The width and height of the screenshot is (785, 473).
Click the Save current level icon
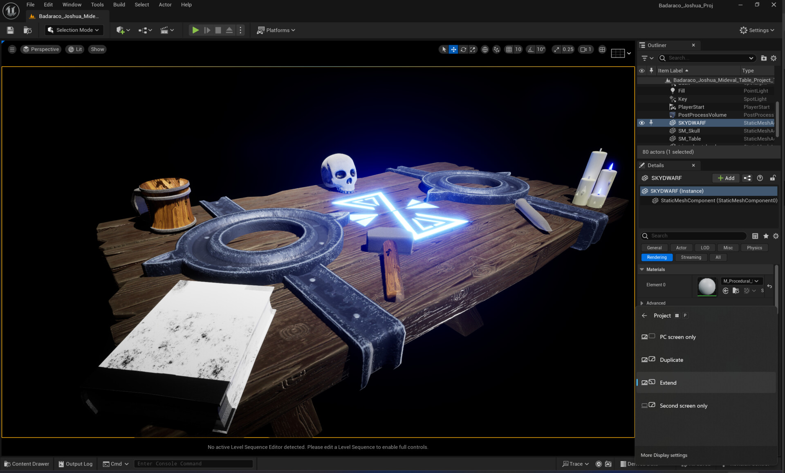pyautogui.click(x=9, y=30)
